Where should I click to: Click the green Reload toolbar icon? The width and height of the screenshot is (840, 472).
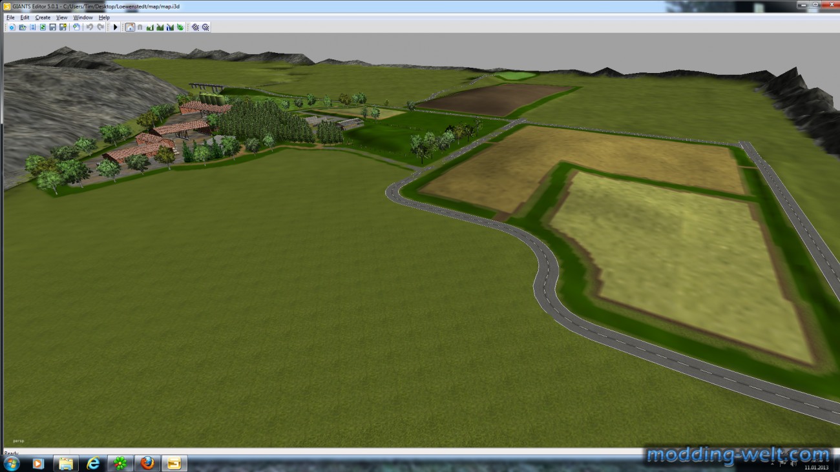pyautogui.click(x=43, y=27)
